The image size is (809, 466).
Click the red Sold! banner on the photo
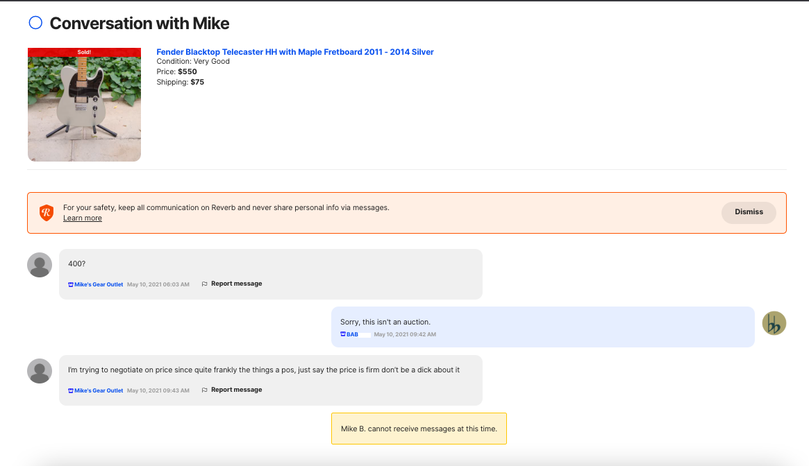click(x=84, y=52)
